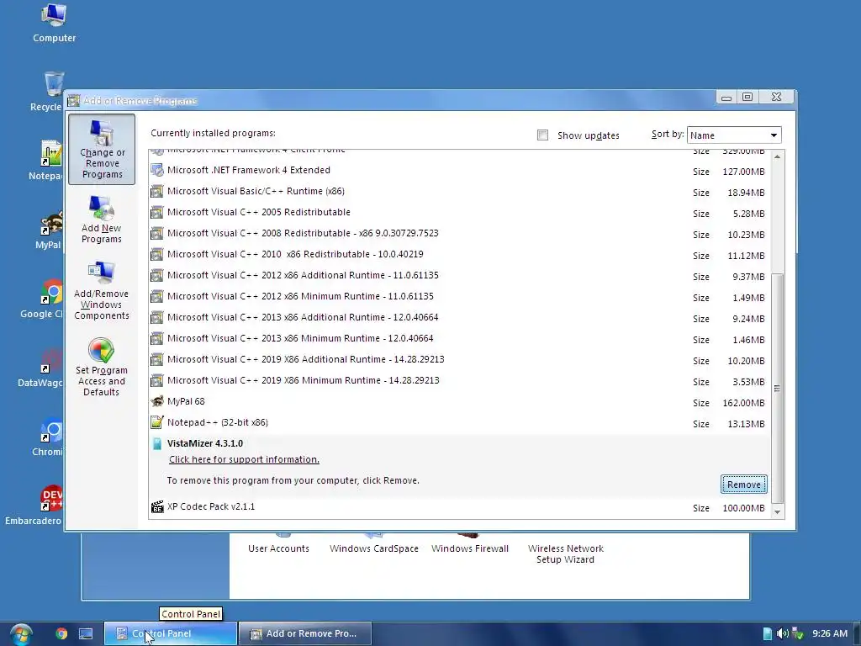Open Set Program Access and Defaults
Image resolution: width=861 pixels, height=646 pixels.
pos(102,367)
